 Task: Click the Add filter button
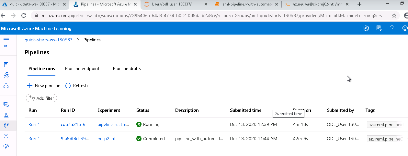(x=41, y=98)
